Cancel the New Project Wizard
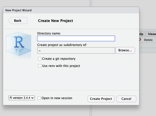This screenshot has height=116, width=156. click(126, 99)
